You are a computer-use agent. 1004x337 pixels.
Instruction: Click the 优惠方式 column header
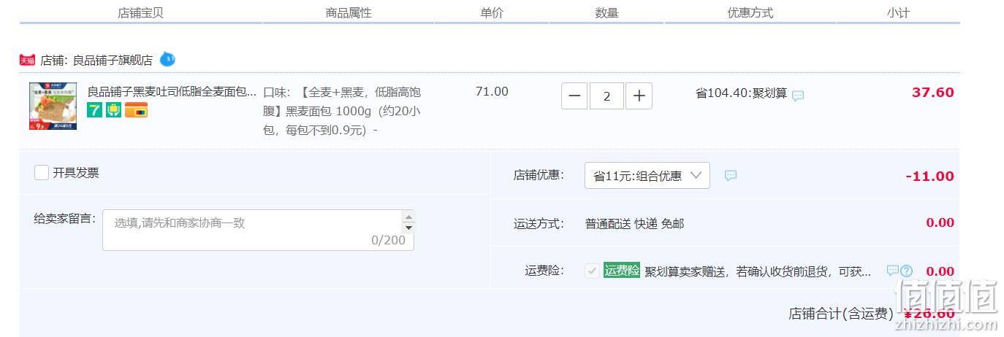pyautogui.click(x=750, y=12)
